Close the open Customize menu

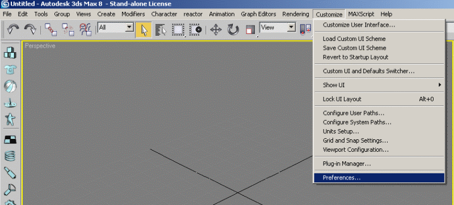click(x=329, y=14)
